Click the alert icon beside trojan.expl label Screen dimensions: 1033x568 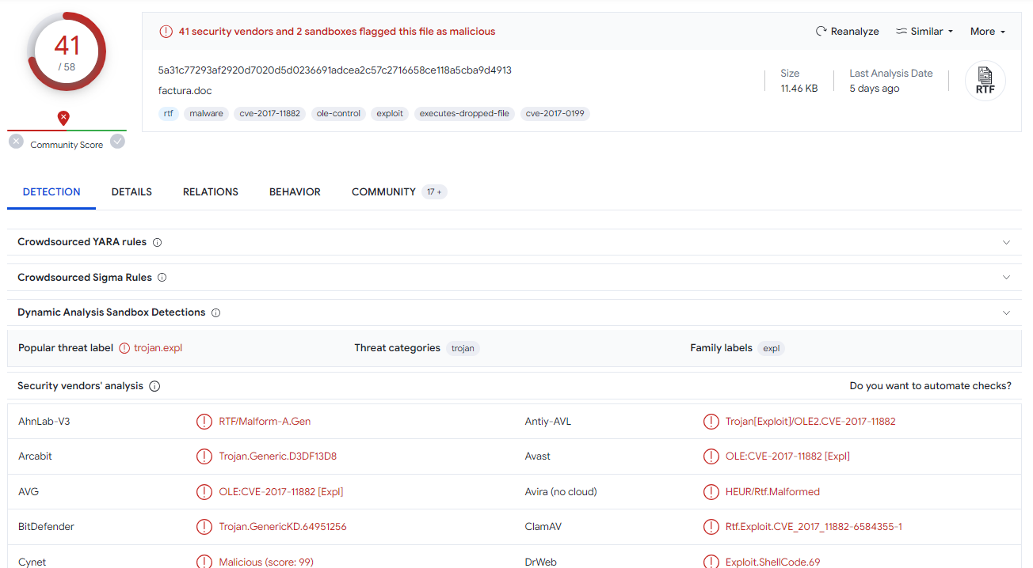coord(124,348)
